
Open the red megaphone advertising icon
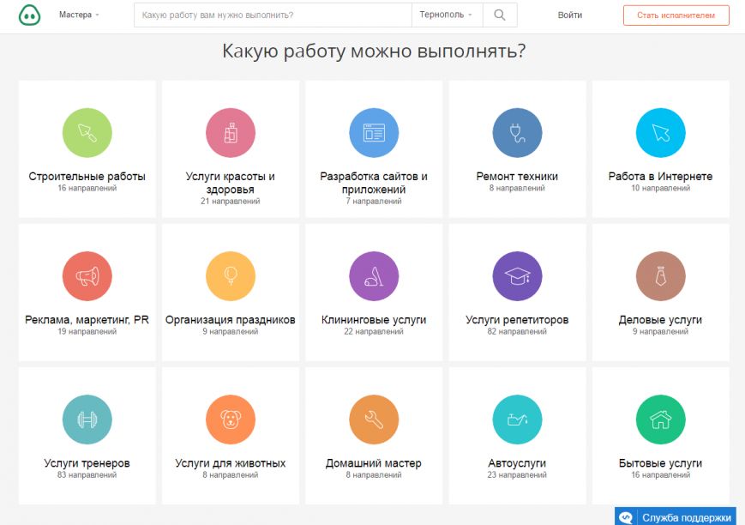click(87, 276)
